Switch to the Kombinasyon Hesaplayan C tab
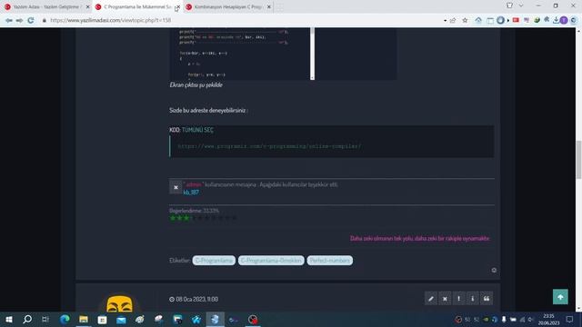 pos(228,6)
